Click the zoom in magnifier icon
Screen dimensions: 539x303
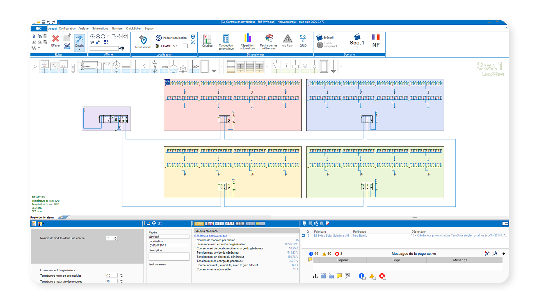click(92, 36)
